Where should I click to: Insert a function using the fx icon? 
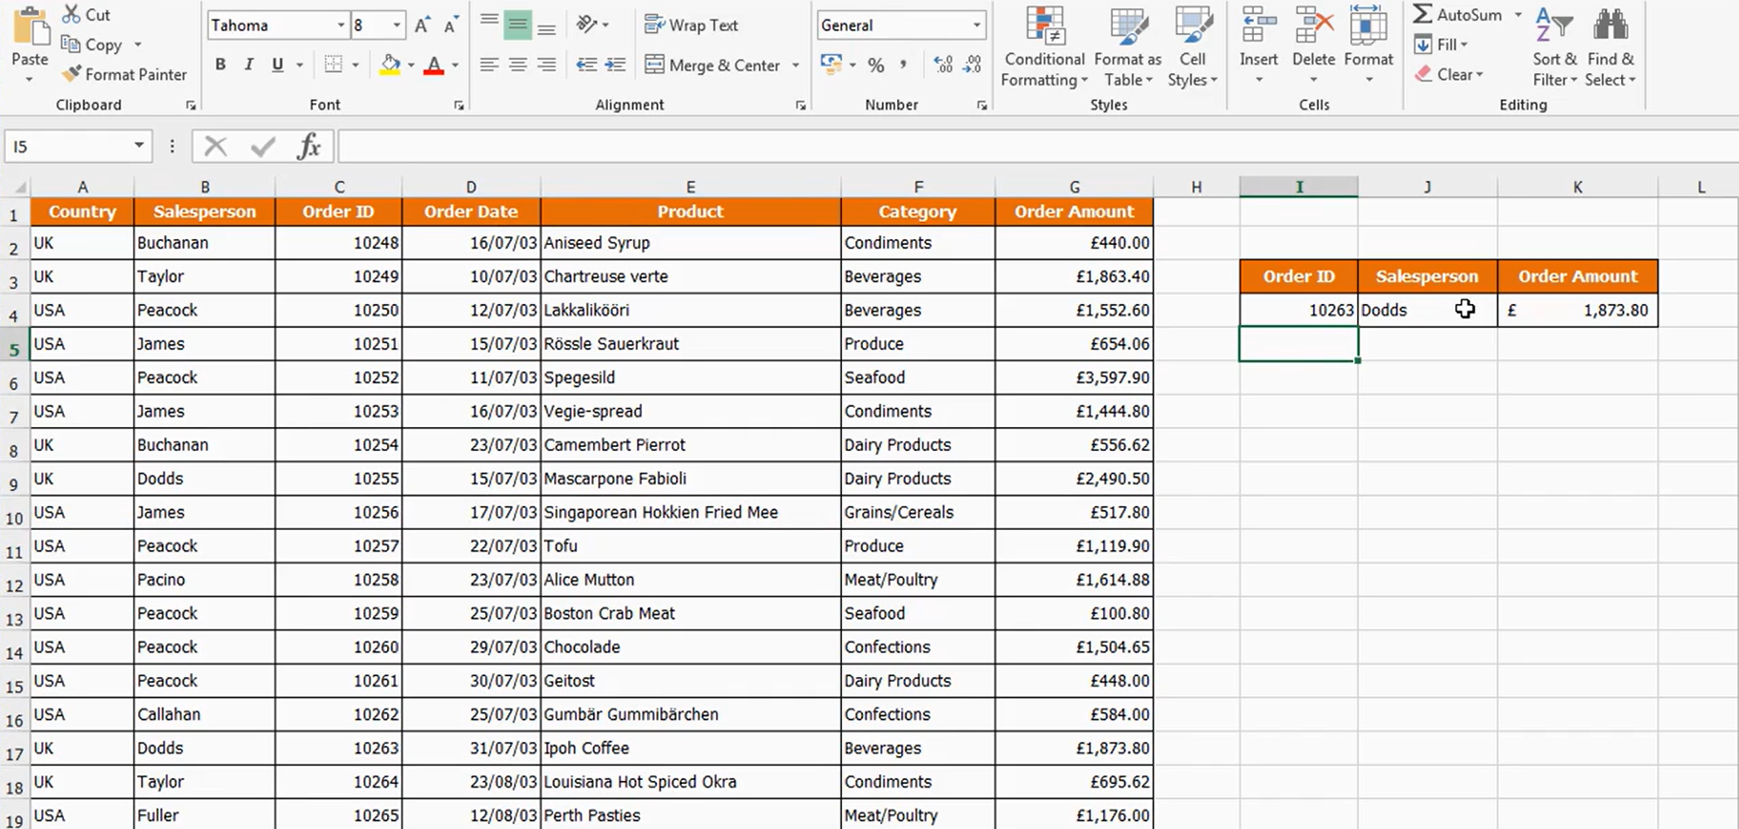coord(309,146)
